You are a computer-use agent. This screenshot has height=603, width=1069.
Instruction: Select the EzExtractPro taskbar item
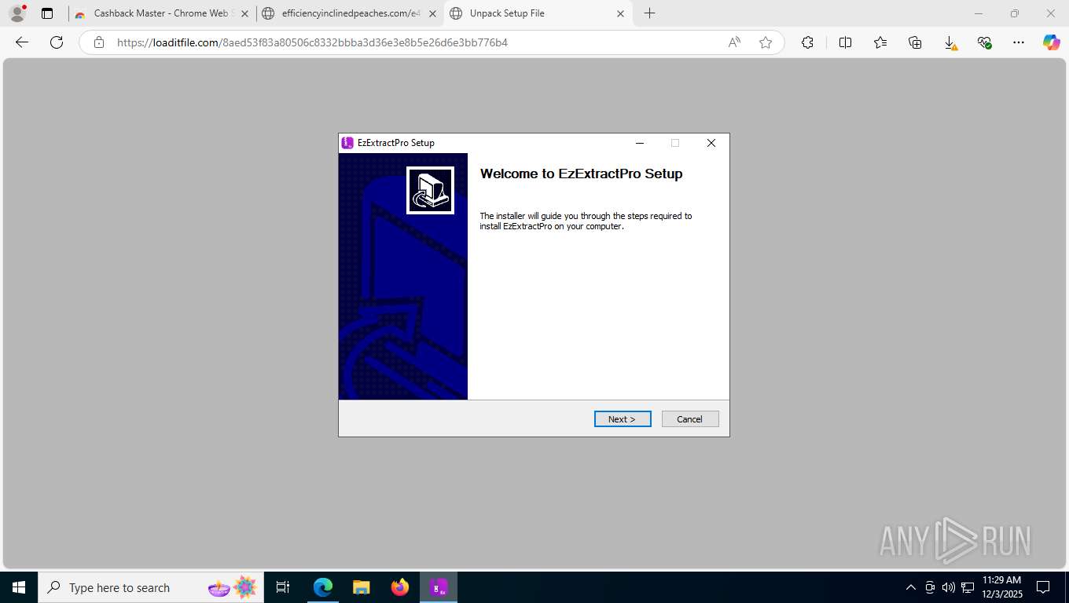pos(439,587)
